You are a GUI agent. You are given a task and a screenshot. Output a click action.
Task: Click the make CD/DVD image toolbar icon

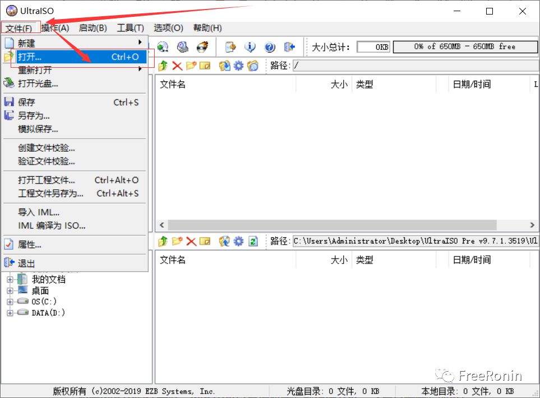(x=163, y=47)
